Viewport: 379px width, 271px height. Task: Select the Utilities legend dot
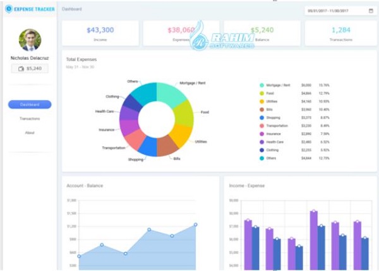(x=262, y=101)
